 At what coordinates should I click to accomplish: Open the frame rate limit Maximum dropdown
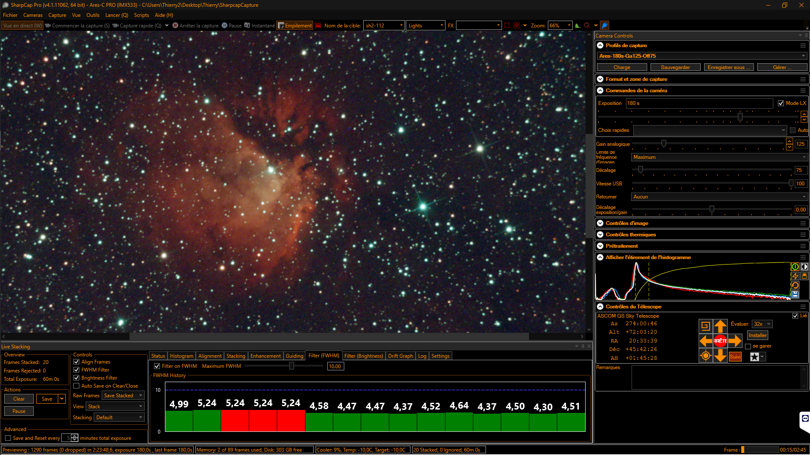[719, 157]
